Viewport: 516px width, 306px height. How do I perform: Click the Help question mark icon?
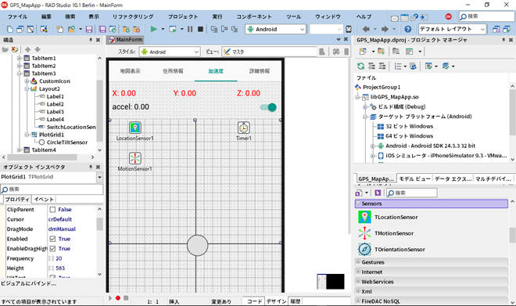coord(408,29)
